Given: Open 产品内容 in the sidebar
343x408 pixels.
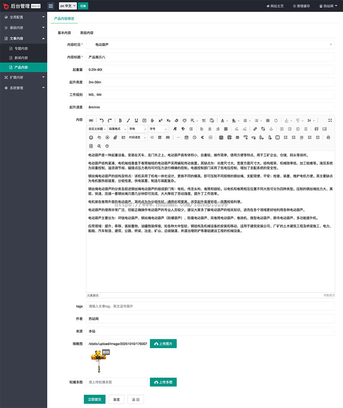Looking at the screenshot, I should pyautogui.click(x=23, y=67).
